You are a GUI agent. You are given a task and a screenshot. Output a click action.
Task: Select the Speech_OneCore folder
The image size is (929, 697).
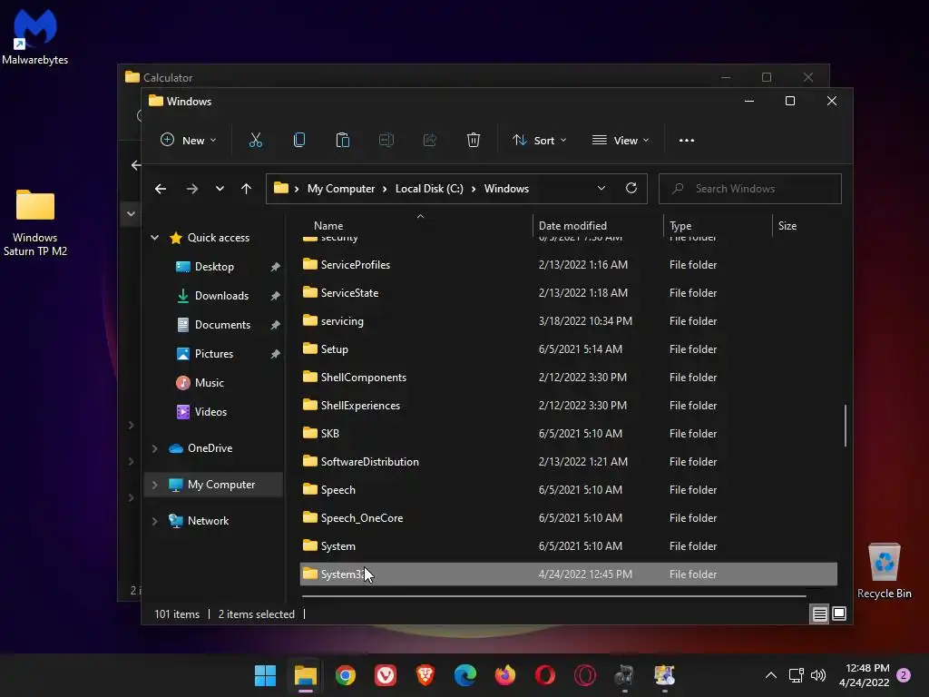point(569,518)
